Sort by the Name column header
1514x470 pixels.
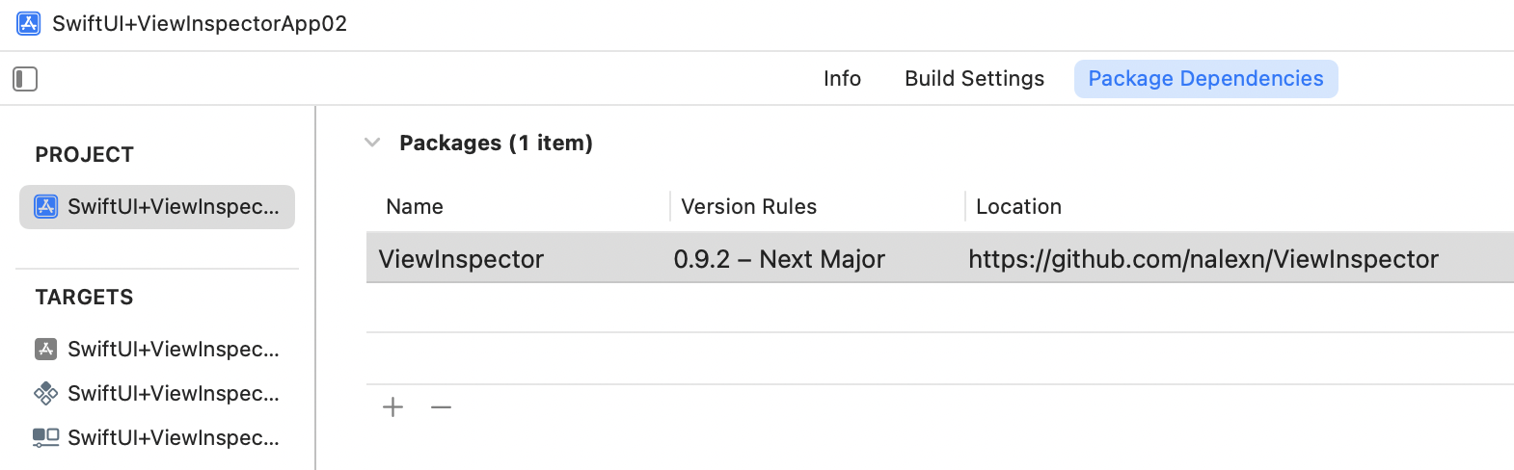(x=415, y=207)
